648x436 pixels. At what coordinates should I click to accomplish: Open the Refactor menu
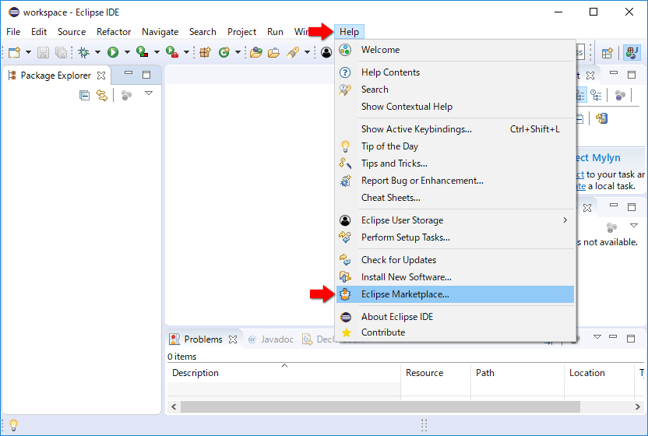tap(114, 32)
